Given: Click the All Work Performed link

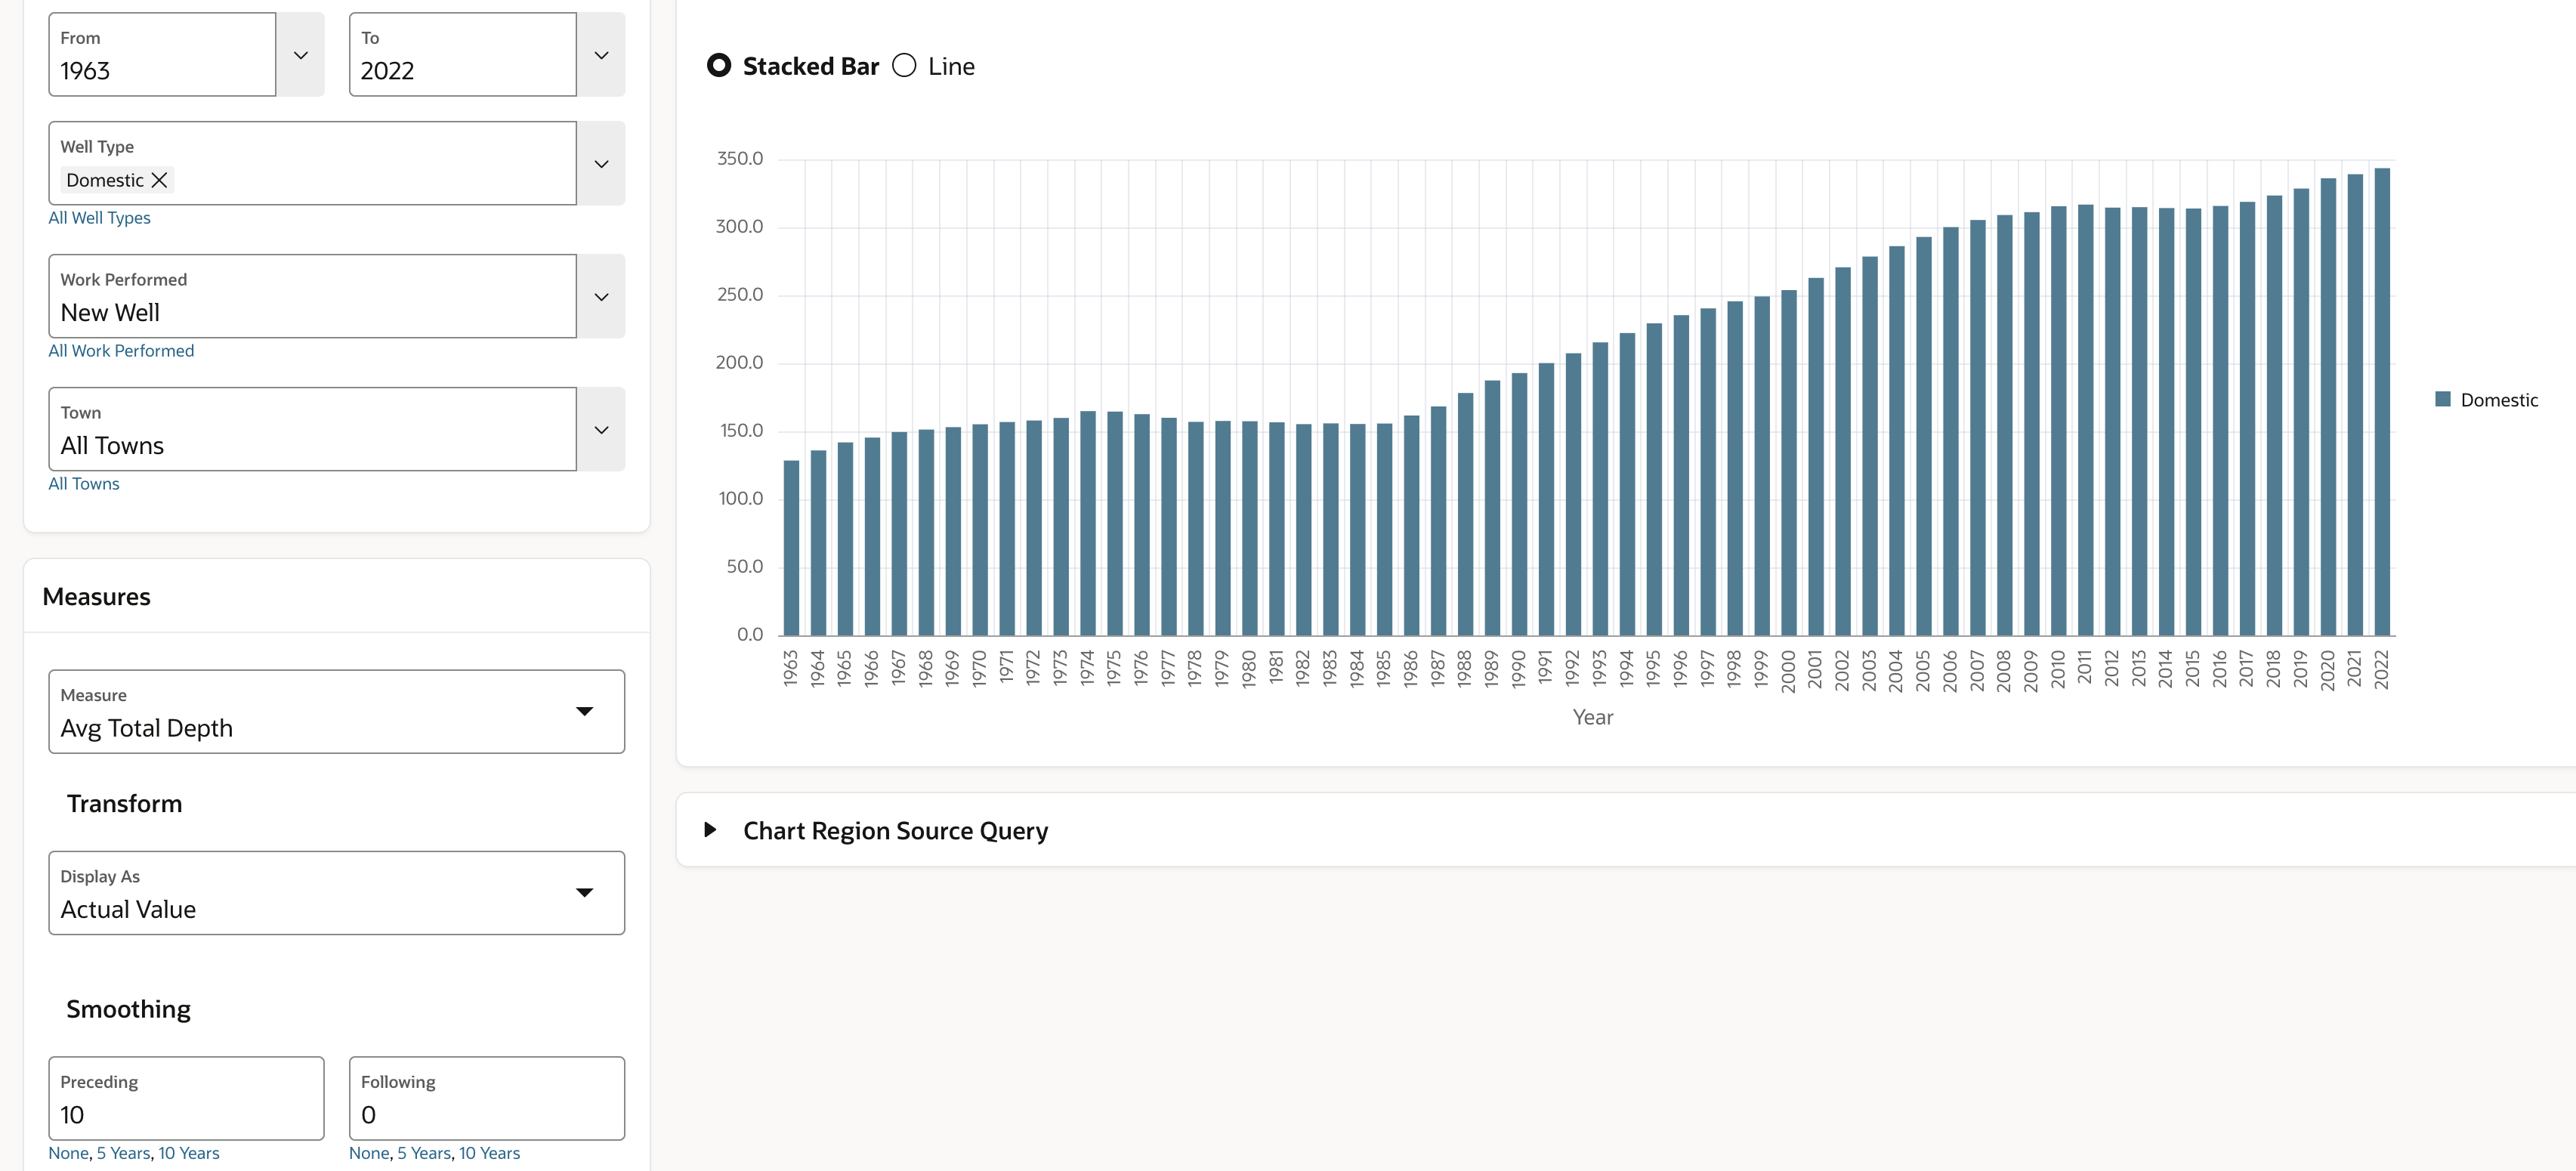Looking at the screenshot, I should (120, 350).
